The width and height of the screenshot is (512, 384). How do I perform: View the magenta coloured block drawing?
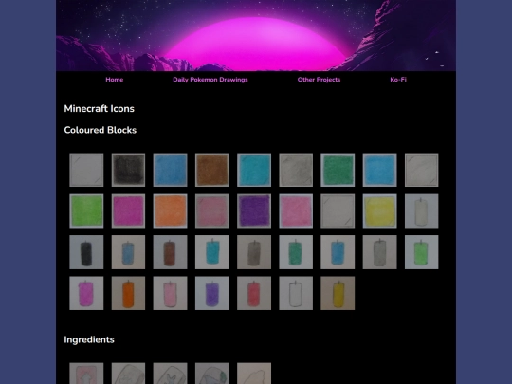(128, 210)
